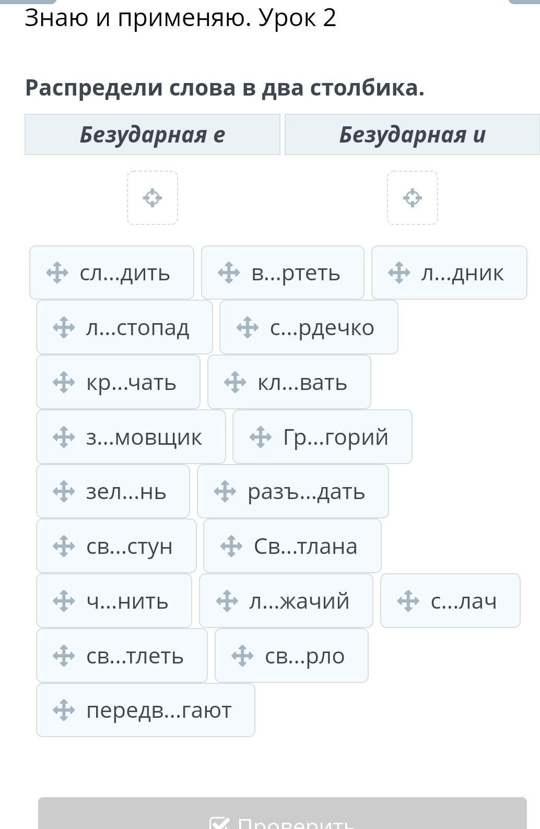Select the word tile кр...чать

[x=118, y=382]
